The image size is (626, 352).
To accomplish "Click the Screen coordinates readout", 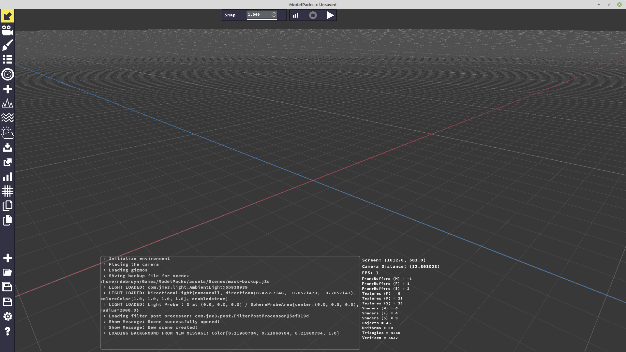I will coord(394,260).
